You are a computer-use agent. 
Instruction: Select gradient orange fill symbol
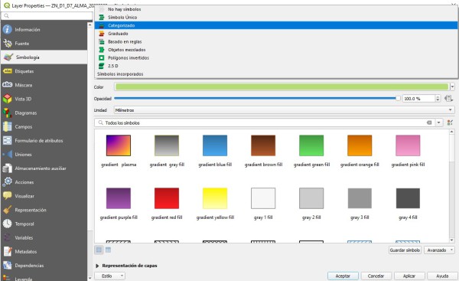point(360,151)
